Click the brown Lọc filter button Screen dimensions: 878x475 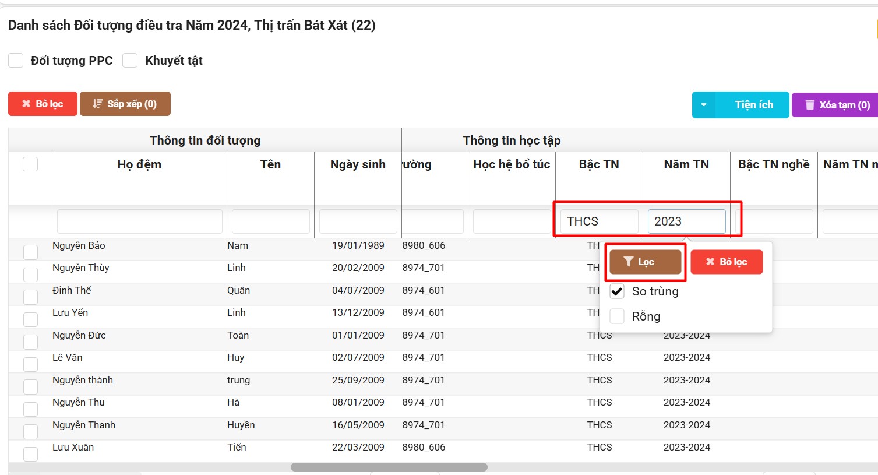(x=645, y=262)
